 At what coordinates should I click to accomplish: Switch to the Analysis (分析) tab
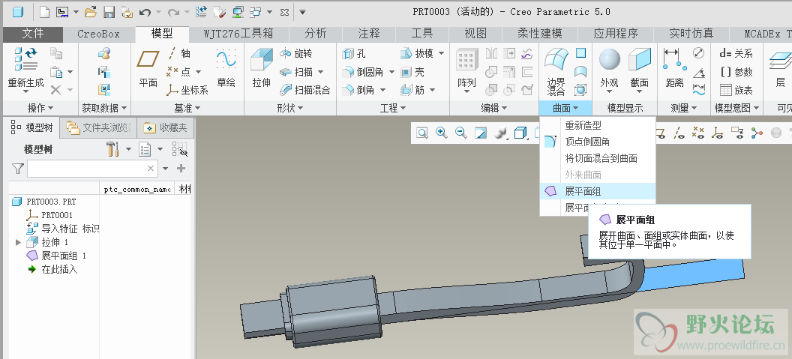coord(316,34)
